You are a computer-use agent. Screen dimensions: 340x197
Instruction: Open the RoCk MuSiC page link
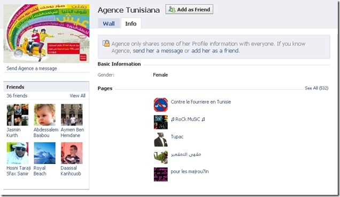[x=188, y=119]
